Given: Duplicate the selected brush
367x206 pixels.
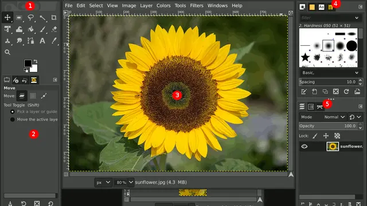Looking at the screenshot, I should pos(325,92).
